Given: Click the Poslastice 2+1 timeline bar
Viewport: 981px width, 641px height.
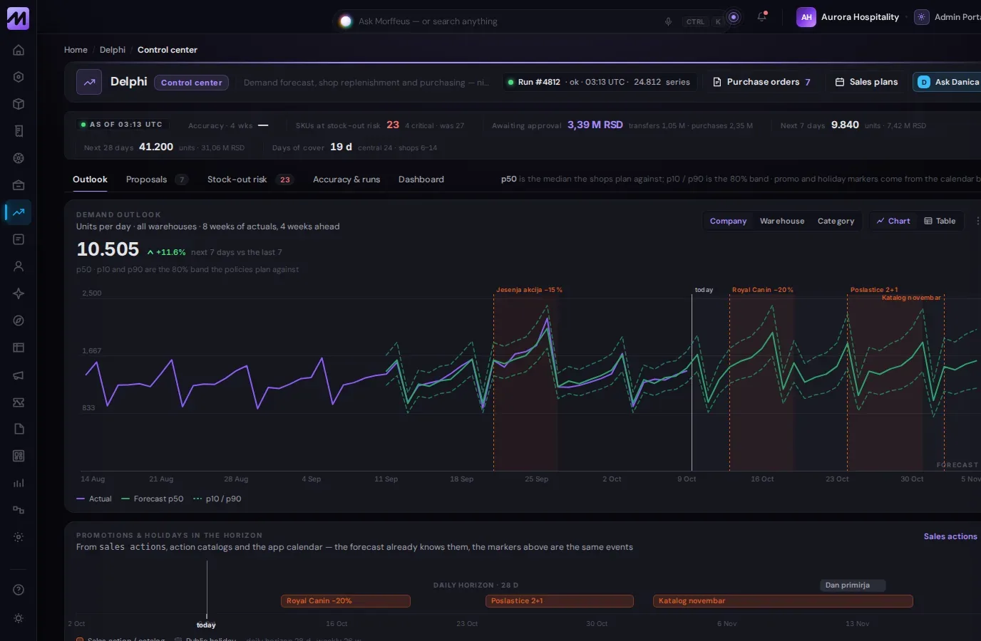Looking at the screenshot, I should 560,601.
